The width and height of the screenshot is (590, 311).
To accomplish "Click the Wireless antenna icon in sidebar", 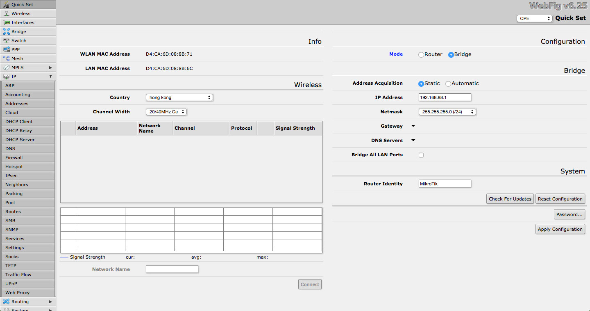I will [x=6, y=14].
